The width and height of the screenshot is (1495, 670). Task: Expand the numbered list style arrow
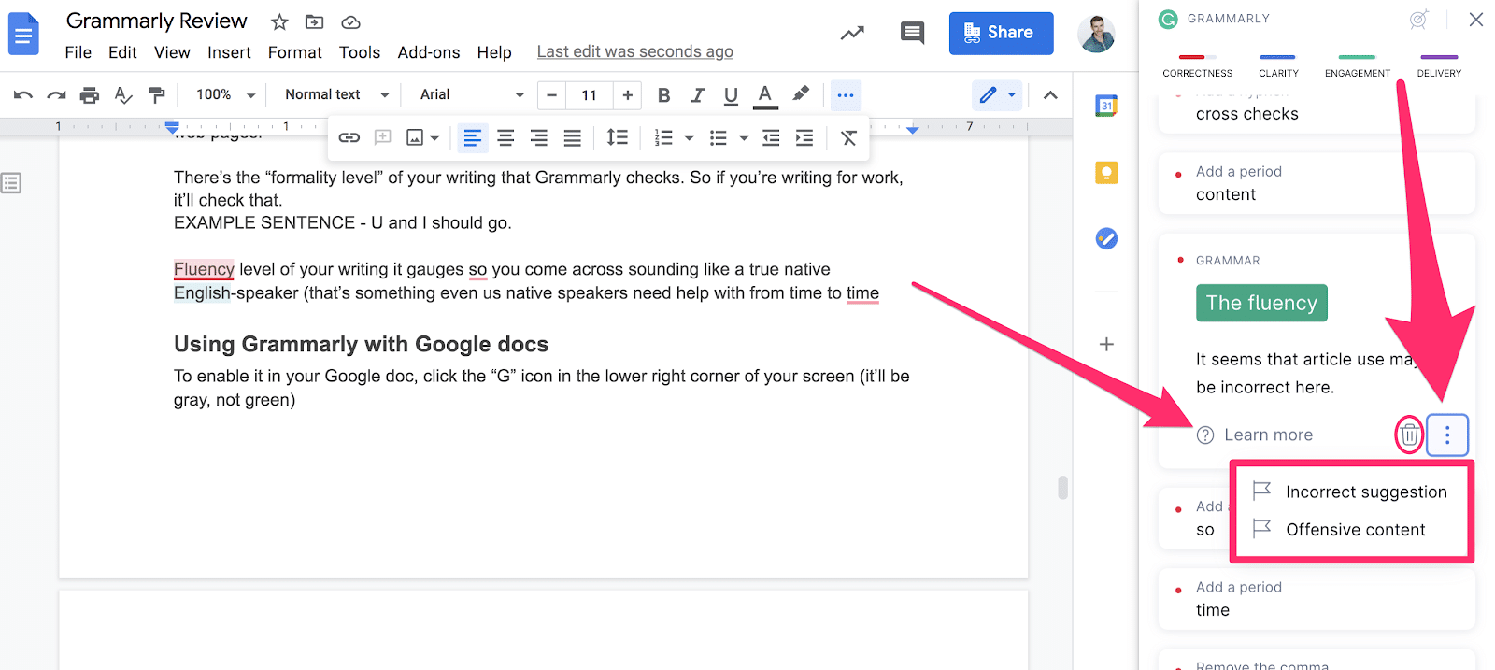click(x=690, y=138)
